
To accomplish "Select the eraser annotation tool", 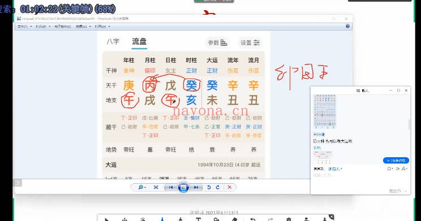I will 234,219.
